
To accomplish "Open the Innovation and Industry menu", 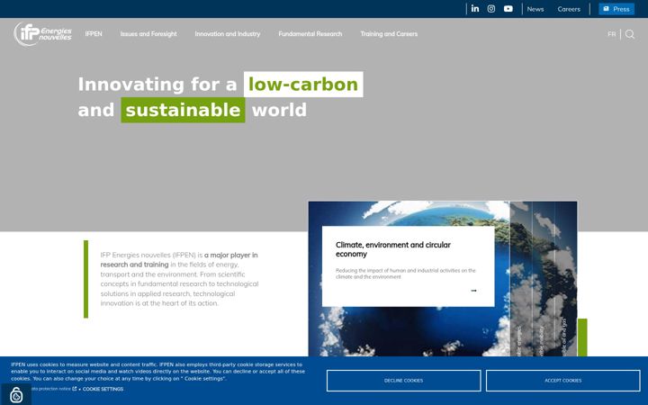I will [x=228, y=34].
